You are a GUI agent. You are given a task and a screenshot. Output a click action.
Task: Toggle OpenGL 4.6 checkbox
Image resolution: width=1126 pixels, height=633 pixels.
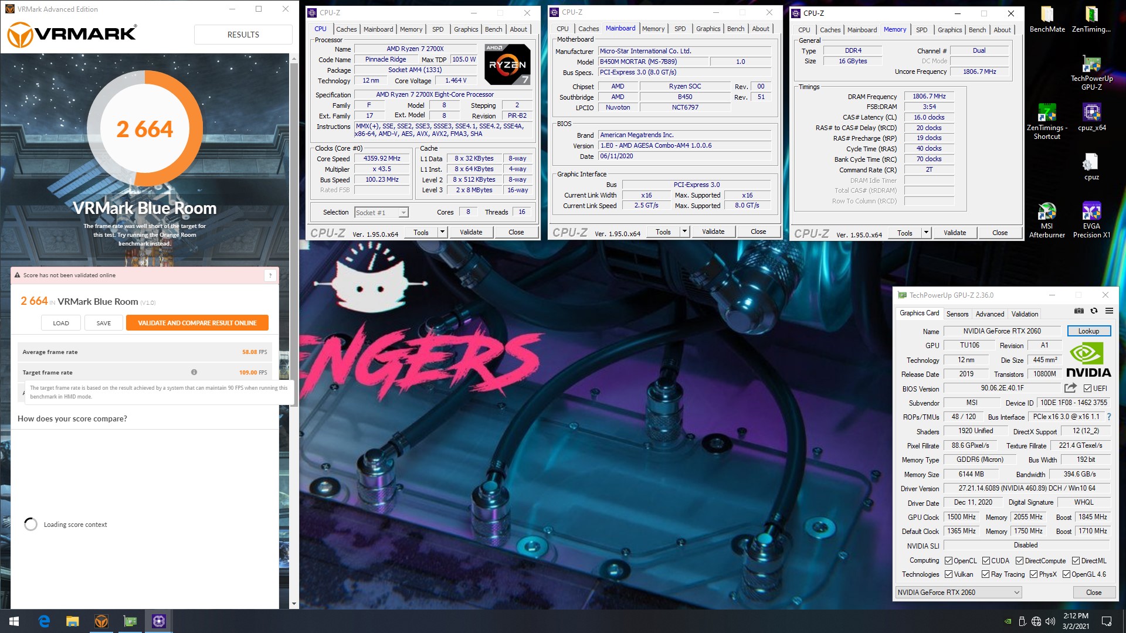(1066, 574)
